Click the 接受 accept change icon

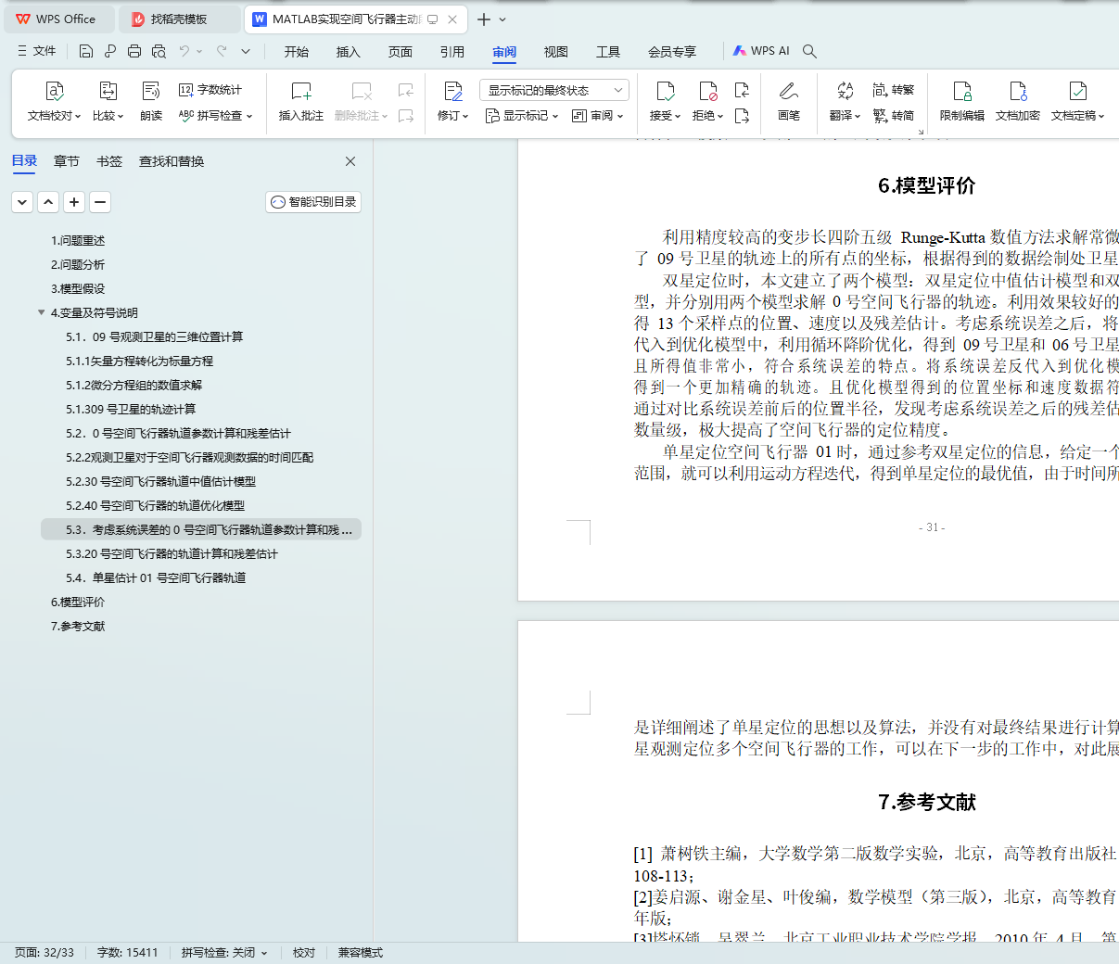[666, 91]
